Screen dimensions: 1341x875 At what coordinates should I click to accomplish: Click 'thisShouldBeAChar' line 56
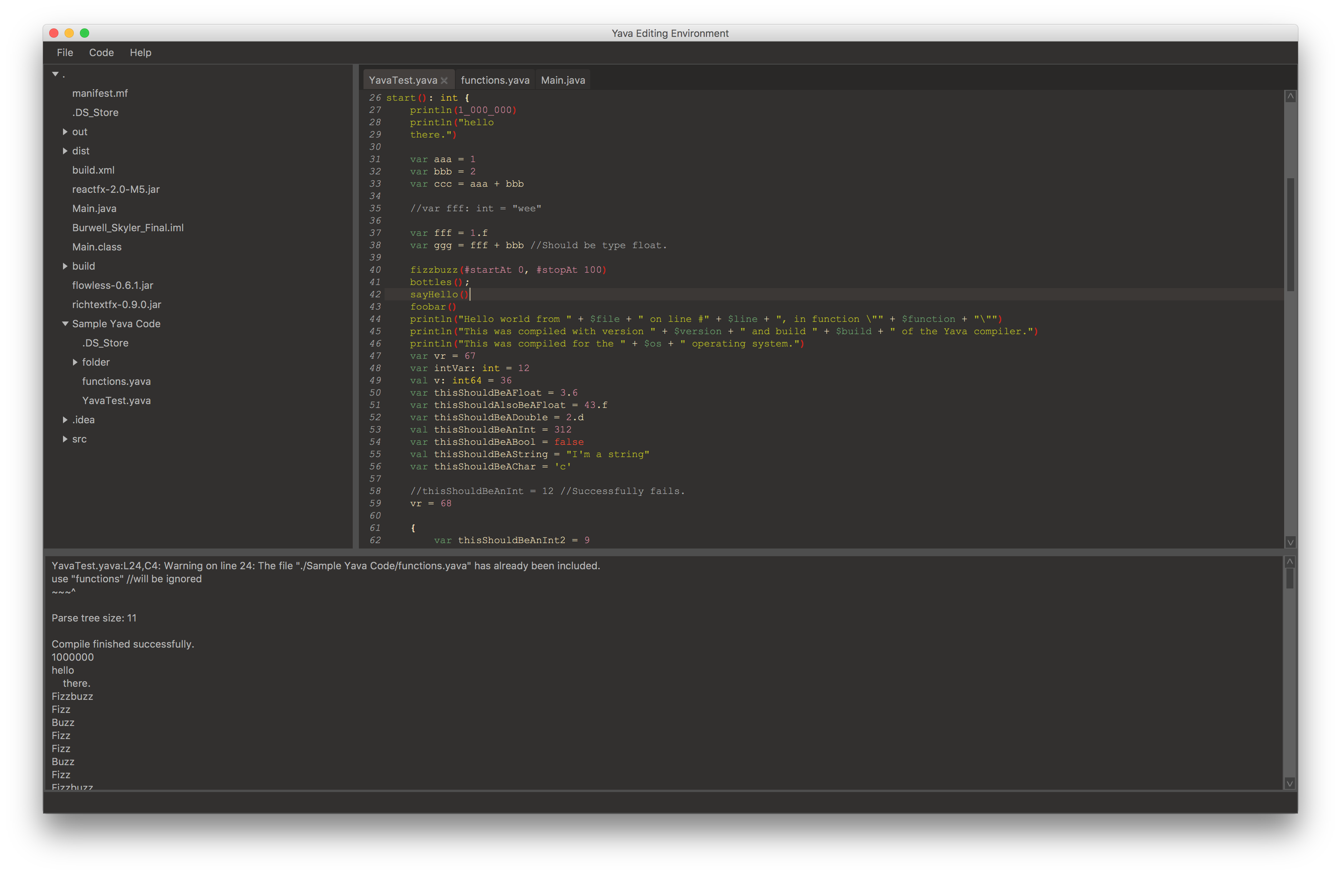pyautogui.click(x=490, y=467)
